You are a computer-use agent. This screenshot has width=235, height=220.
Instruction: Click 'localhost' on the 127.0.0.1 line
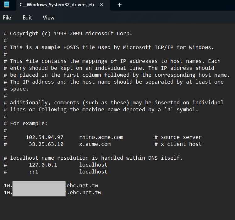click(x=93, y=165)
